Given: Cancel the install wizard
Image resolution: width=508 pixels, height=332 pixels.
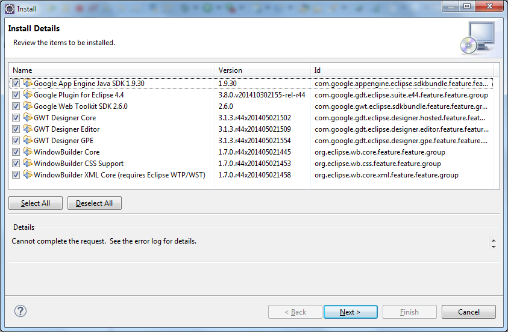Looking at the screenshot, I should pyautogui.click(x=468, y=312).
